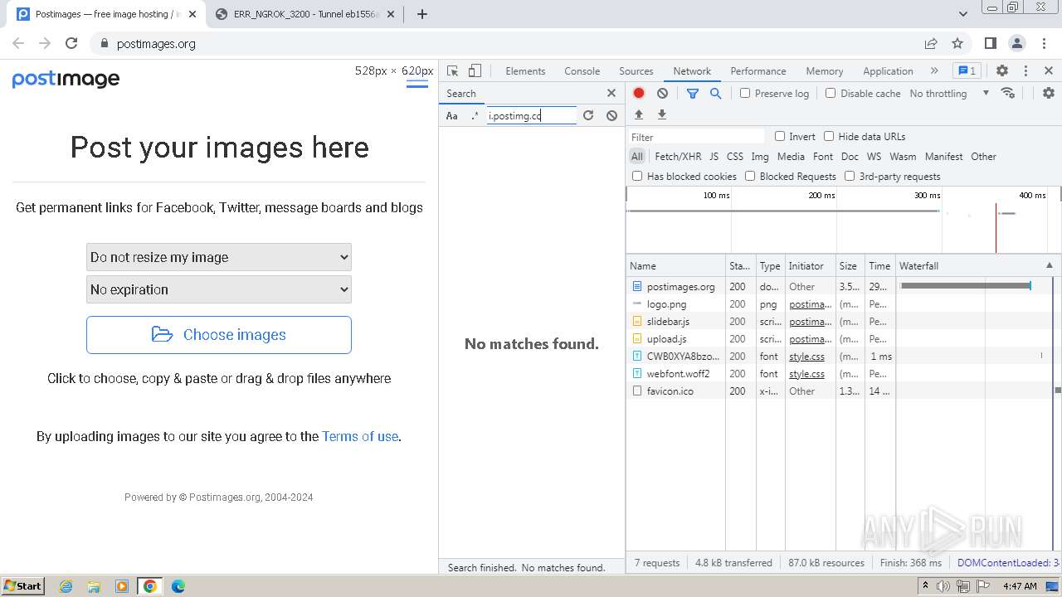Click the address bar postimages.org

click(x=156, y=44)
